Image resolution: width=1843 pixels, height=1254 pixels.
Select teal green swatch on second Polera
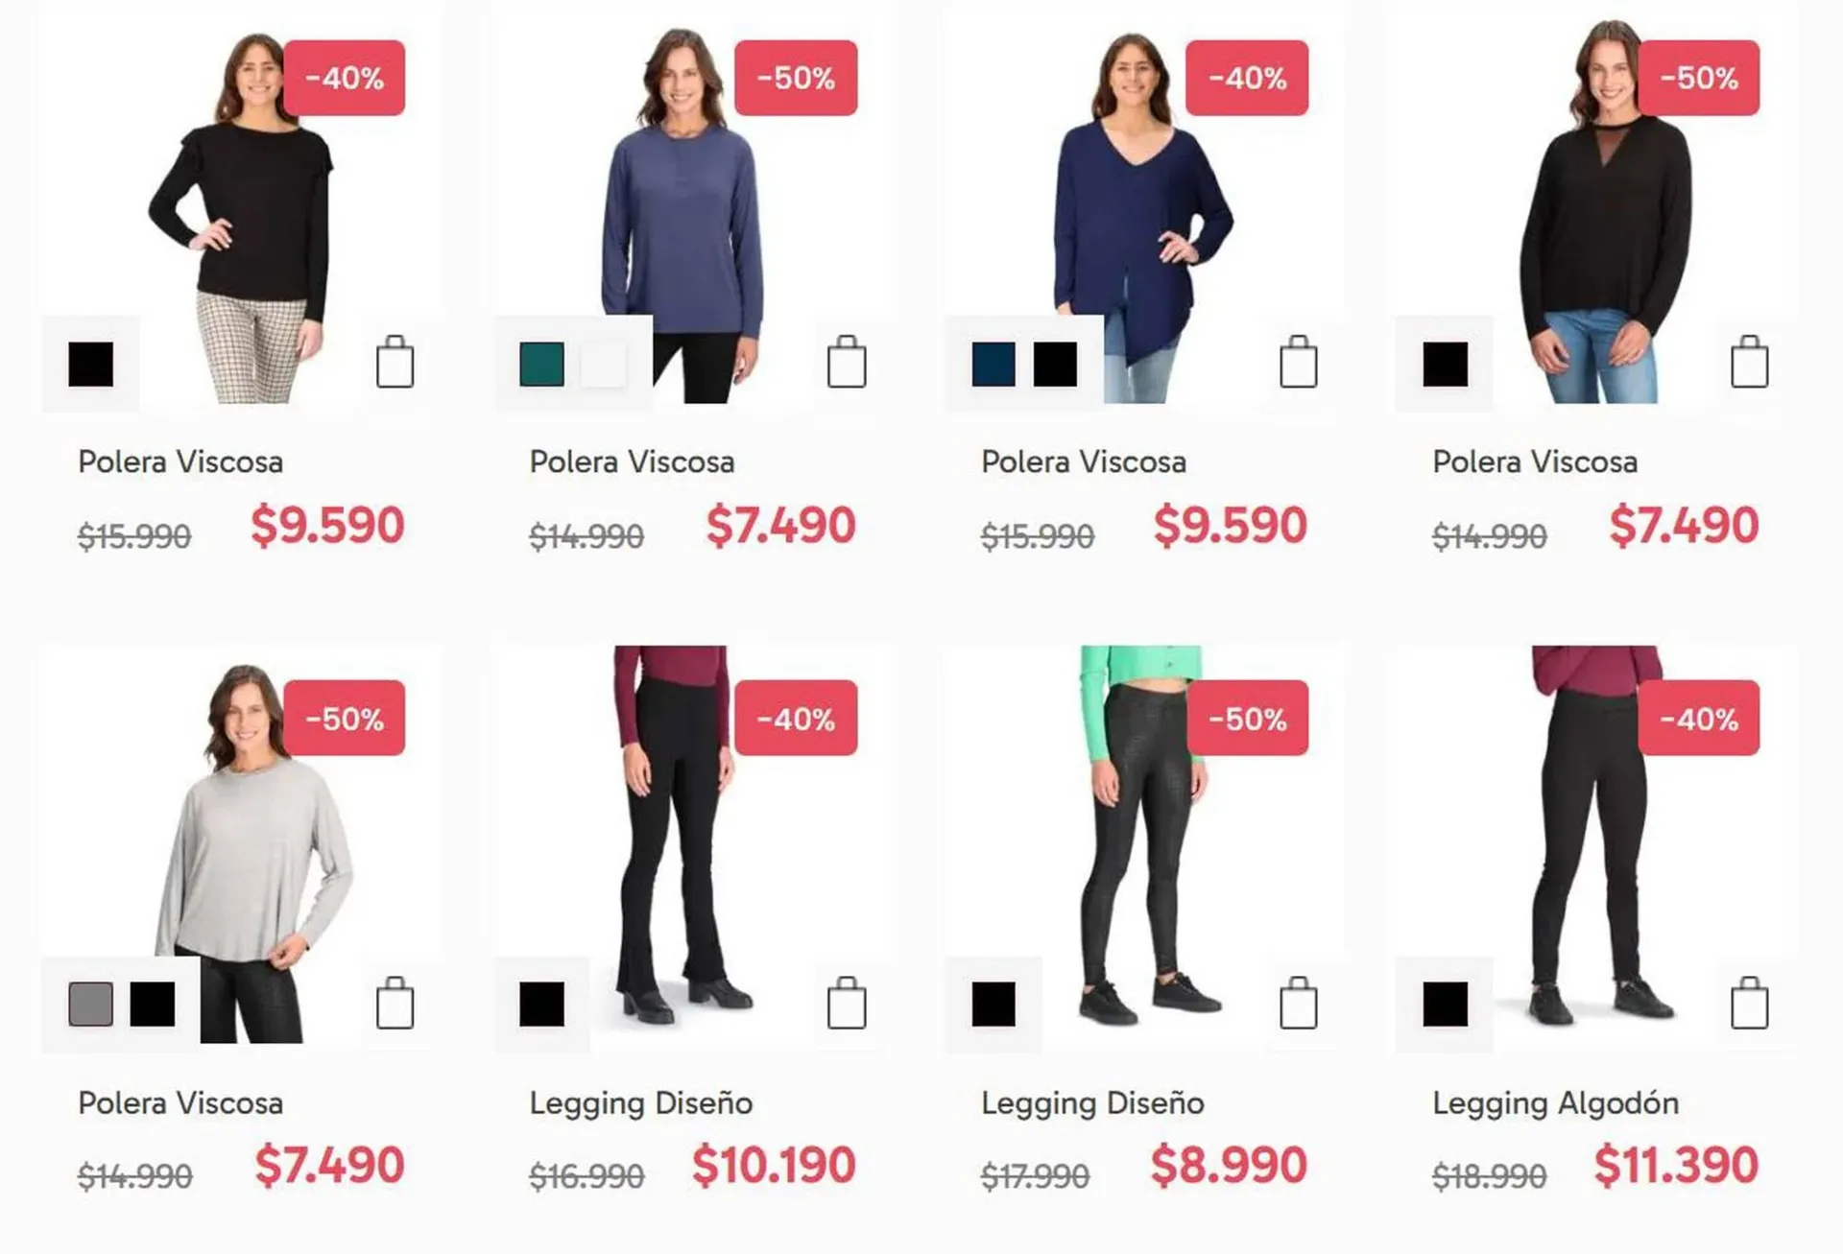pos(541,365)
